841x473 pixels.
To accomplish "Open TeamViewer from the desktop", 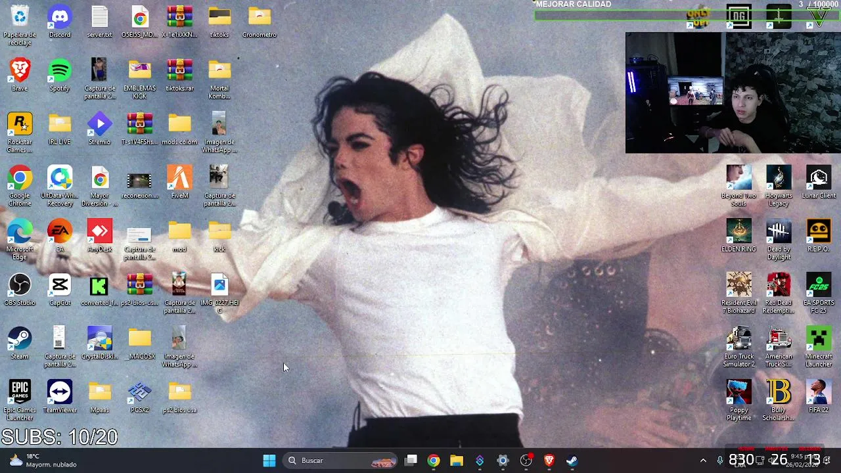I will click(60, 397).
